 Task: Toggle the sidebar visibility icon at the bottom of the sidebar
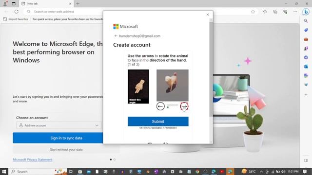click(x=306, y=160)
